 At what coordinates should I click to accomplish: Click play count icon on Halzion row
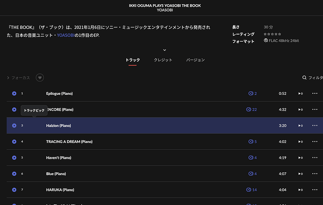[301, 126]
